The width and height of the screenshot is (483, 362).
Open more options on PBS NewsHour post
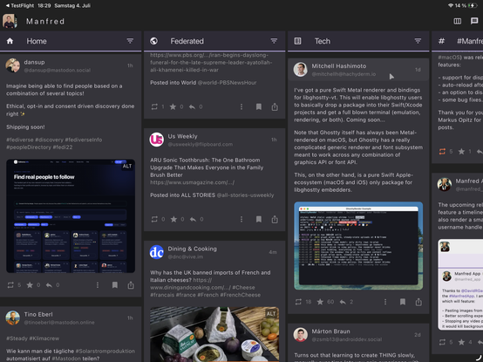click(x=241, y=106)
